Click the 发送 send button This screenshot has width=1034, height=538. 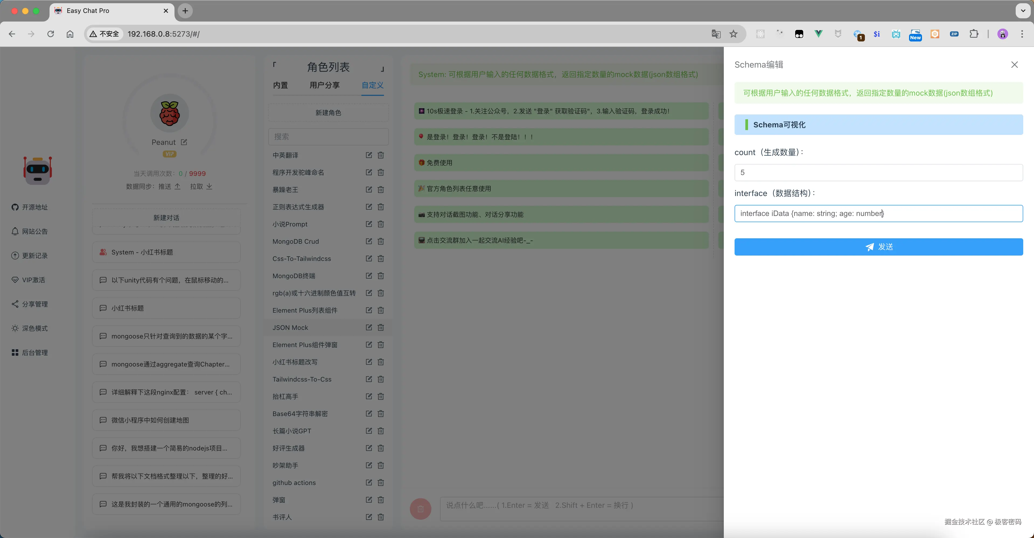click(x=878, y=247)
